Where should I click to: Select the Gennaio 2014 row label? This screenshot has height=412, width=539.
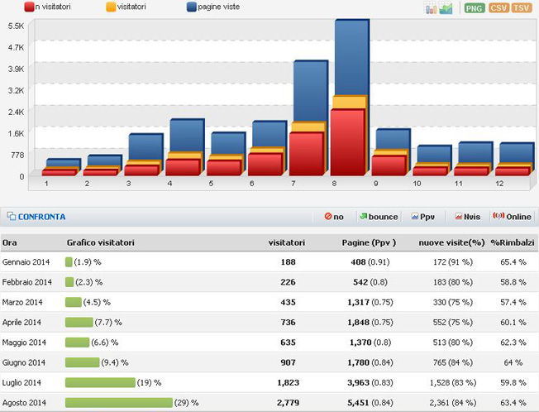pos(26,262)
